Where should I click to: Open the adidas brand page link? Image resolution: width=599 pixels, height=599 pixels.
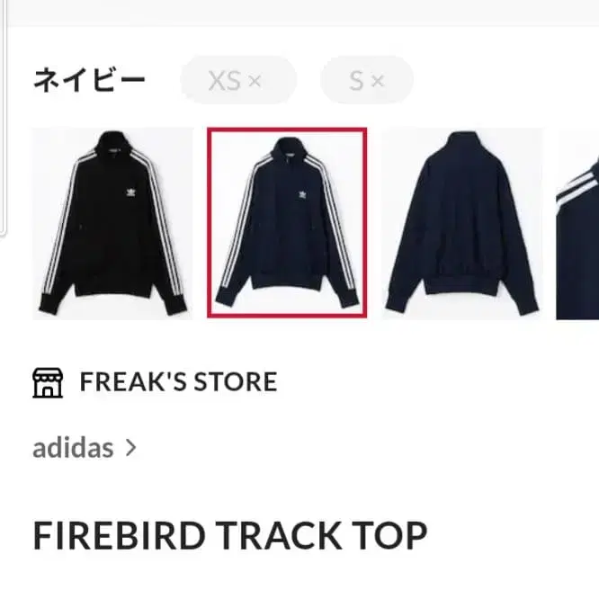click(74, 448)
